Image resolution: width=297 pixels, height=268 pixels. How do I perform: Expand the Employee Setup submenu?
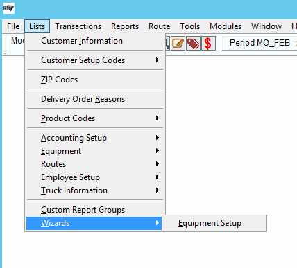click(x=95, y=177)
